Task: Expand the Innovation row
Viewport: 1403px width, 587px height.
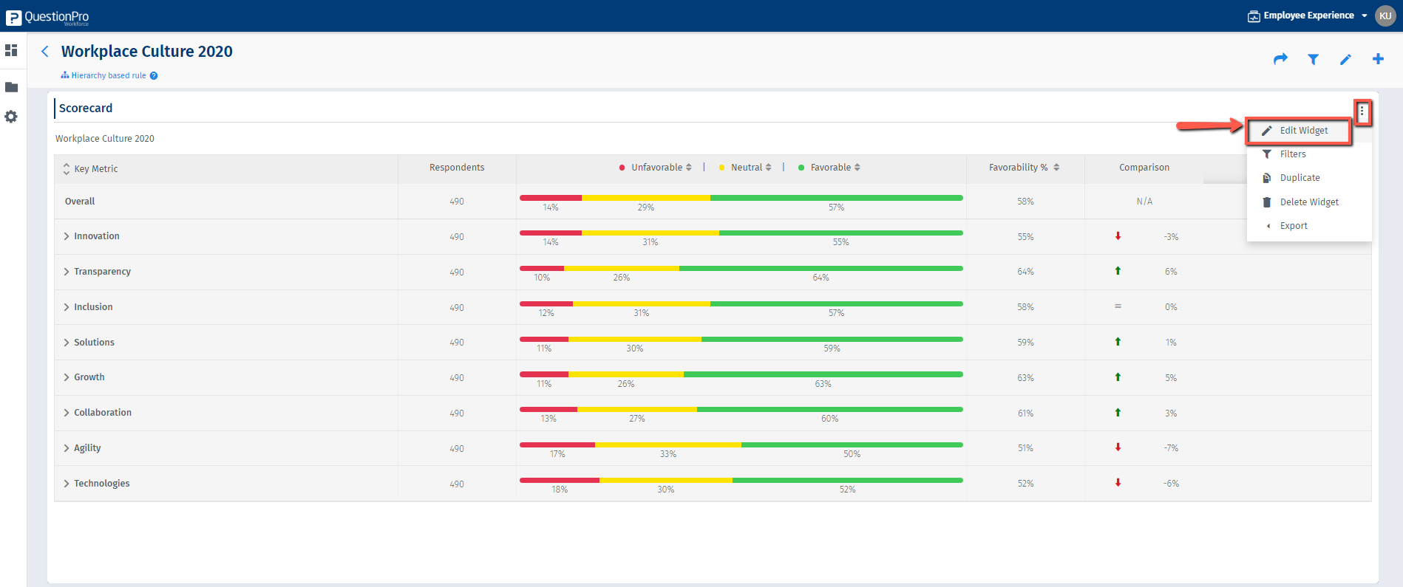Action: [x=67, y=236]
